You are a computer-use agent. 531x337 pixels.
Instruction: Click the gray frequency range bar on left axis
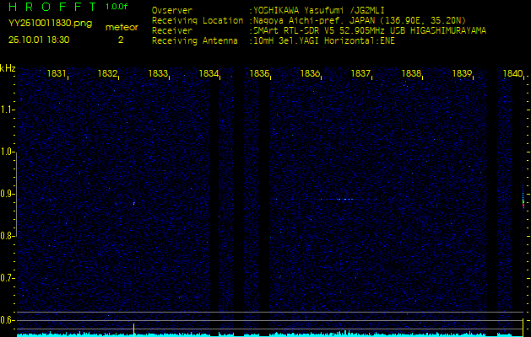click(16, 194)
